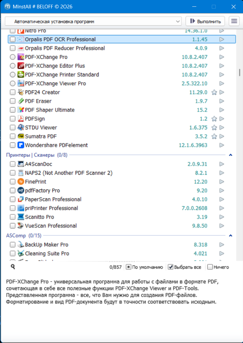The width and height of the screenshot is (243, 343).
Task: Choose the PDF-XChange Viewer Pro radio button
Action: pos(13,83)
